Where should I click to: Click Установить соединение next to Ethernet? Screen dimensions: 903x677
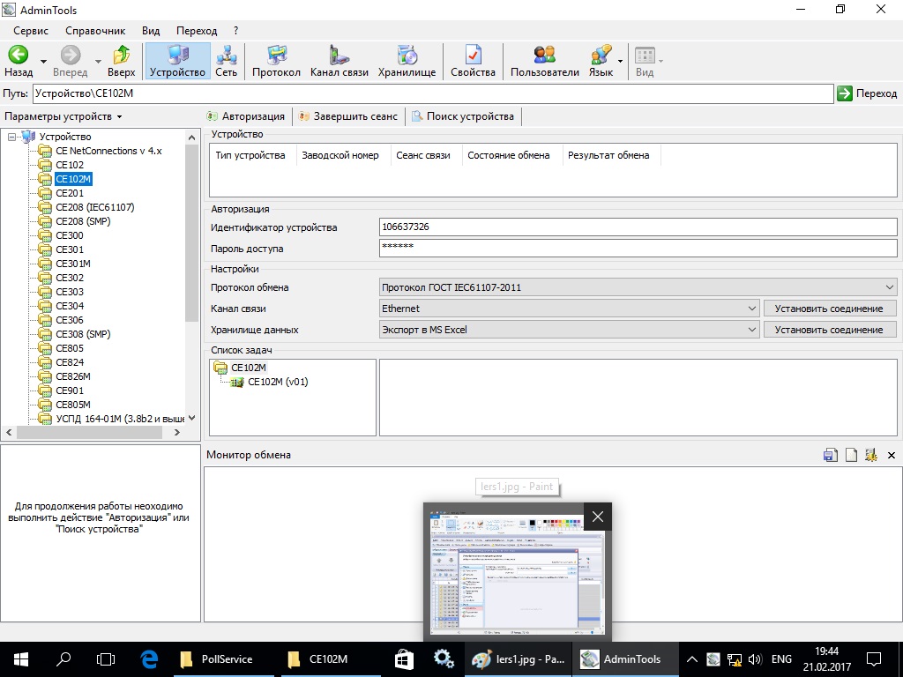(829, 309)
